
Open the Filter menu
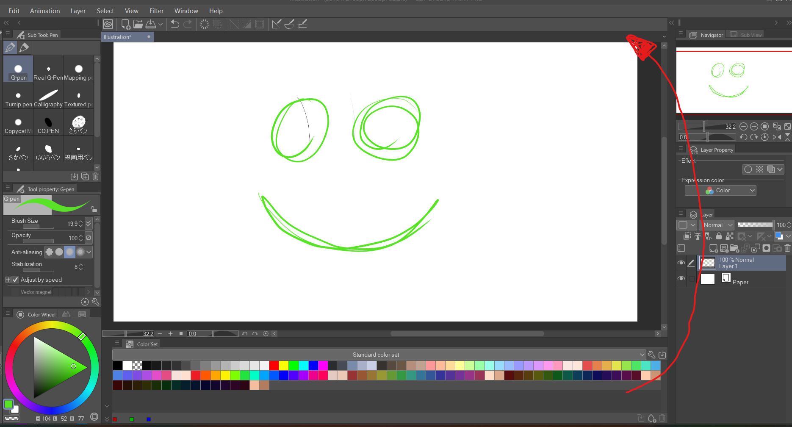tap(156, 11)
